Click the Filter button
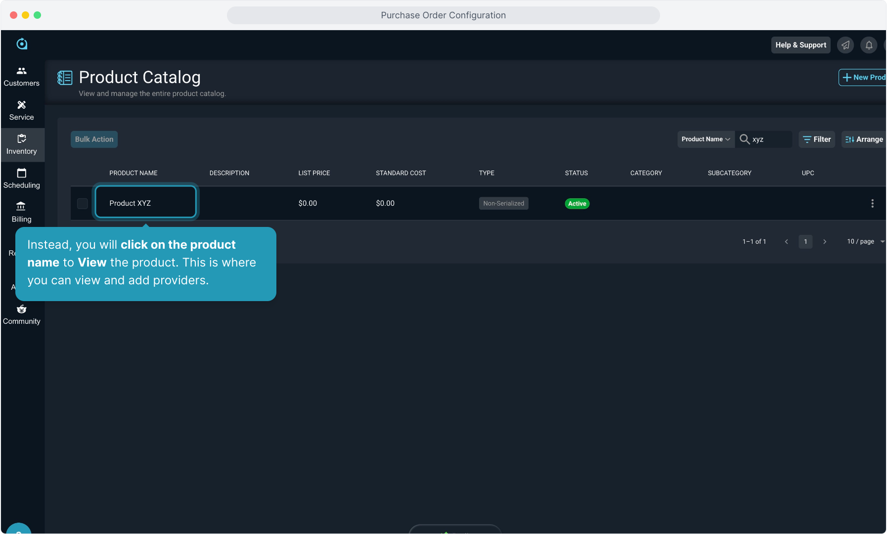The width and height of the screenshot is (887, 534). [x=817, y=139]
